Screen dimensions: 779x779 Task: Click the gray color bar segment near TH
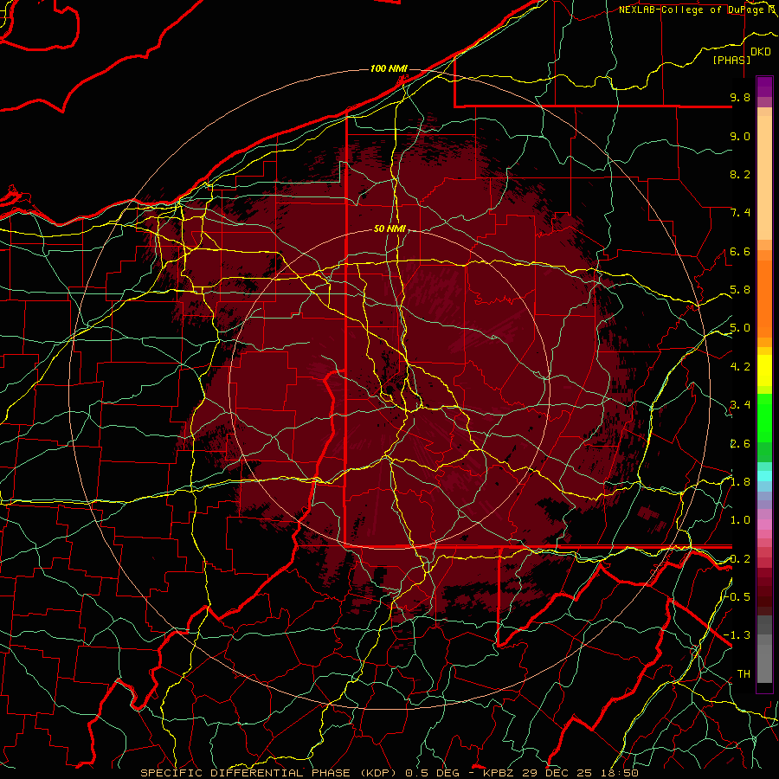[764, 663]
